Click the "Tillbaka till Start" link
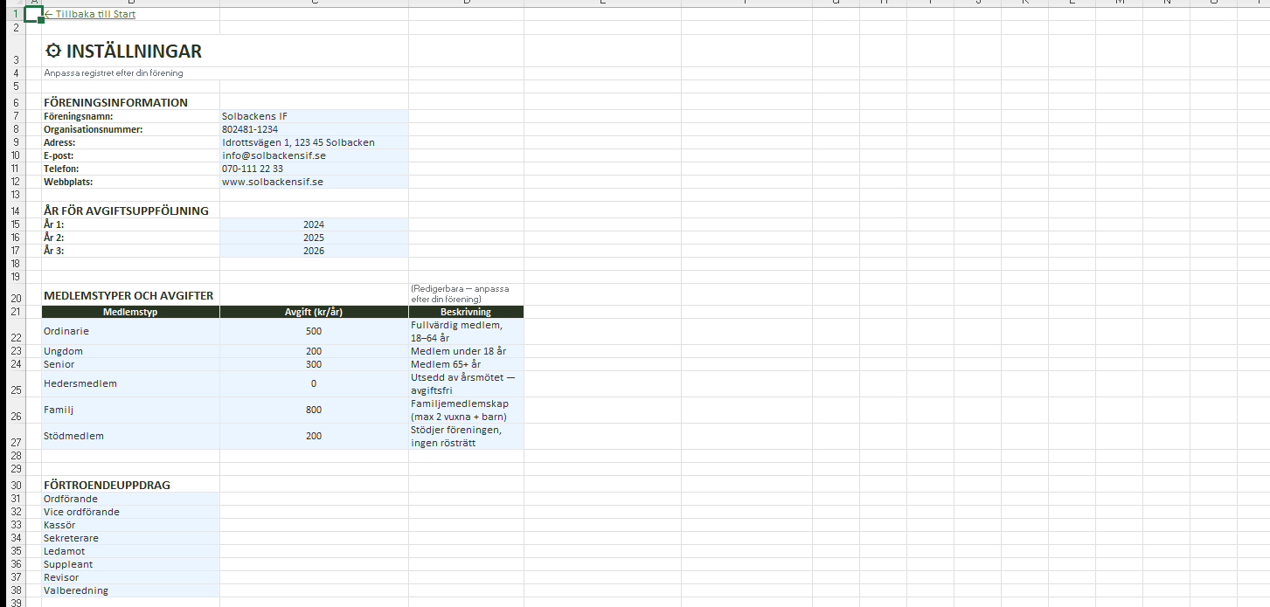 (90, 15)
